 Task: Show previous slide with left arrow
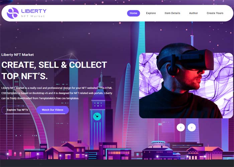(x=181, y=128)
